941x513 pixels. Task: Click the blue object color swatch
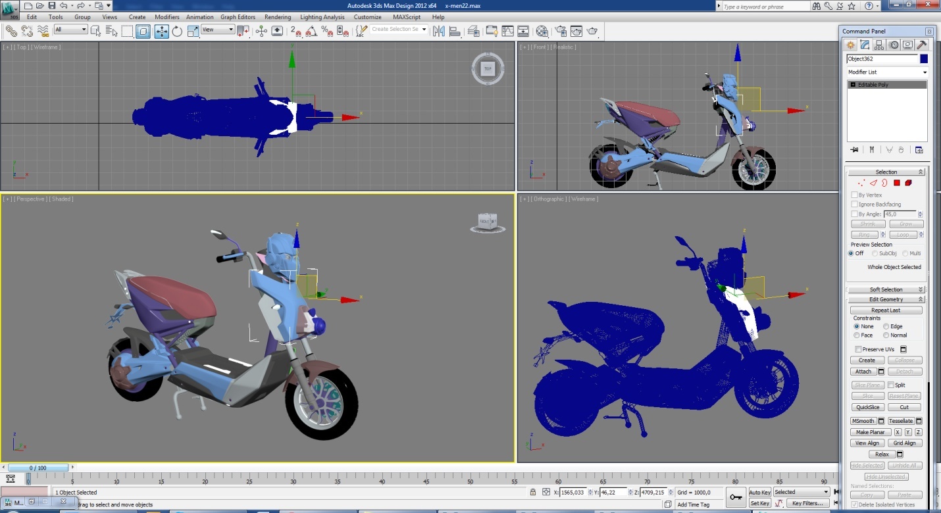click(x=924, y=59)
